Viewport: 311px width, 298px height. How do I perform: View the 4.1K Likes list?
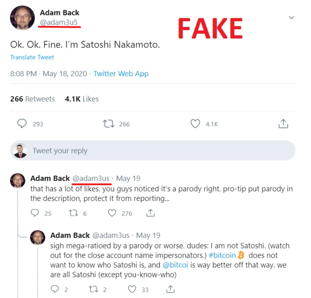(x=82, y=99)
